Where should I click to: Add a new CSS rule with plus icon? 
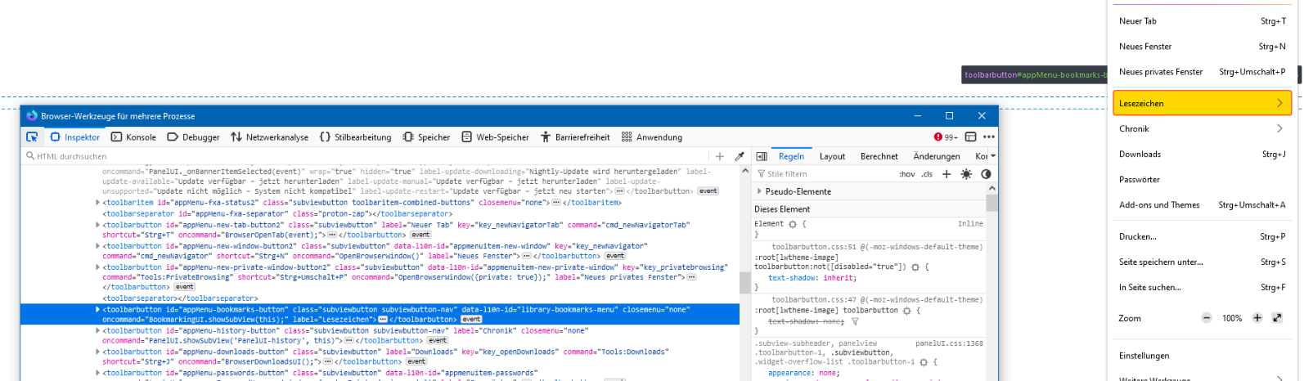947,174
